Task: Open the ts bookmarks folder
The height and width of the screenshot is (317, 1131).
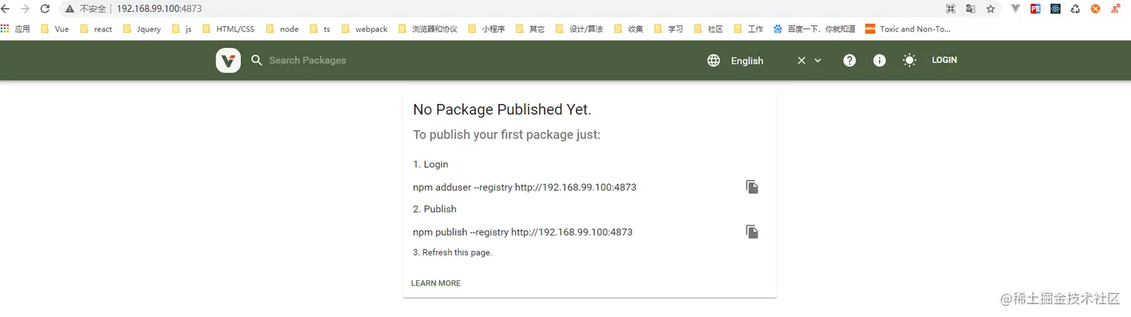Action: click(319, 29)
